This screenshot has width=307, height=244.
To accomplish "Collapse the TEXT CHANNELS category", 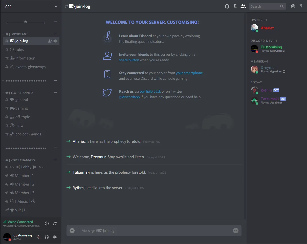I will coord(18,93).
